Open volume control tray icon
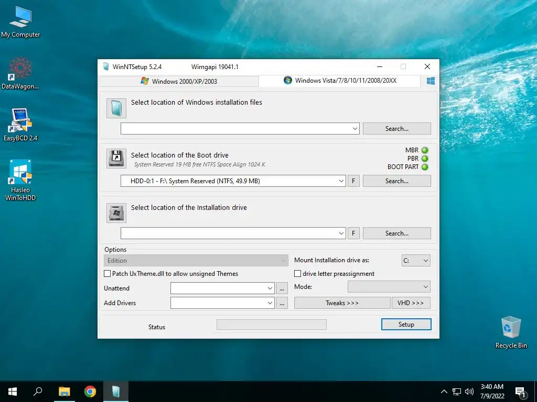Screen dimensions: 537x402 point(469,392)
